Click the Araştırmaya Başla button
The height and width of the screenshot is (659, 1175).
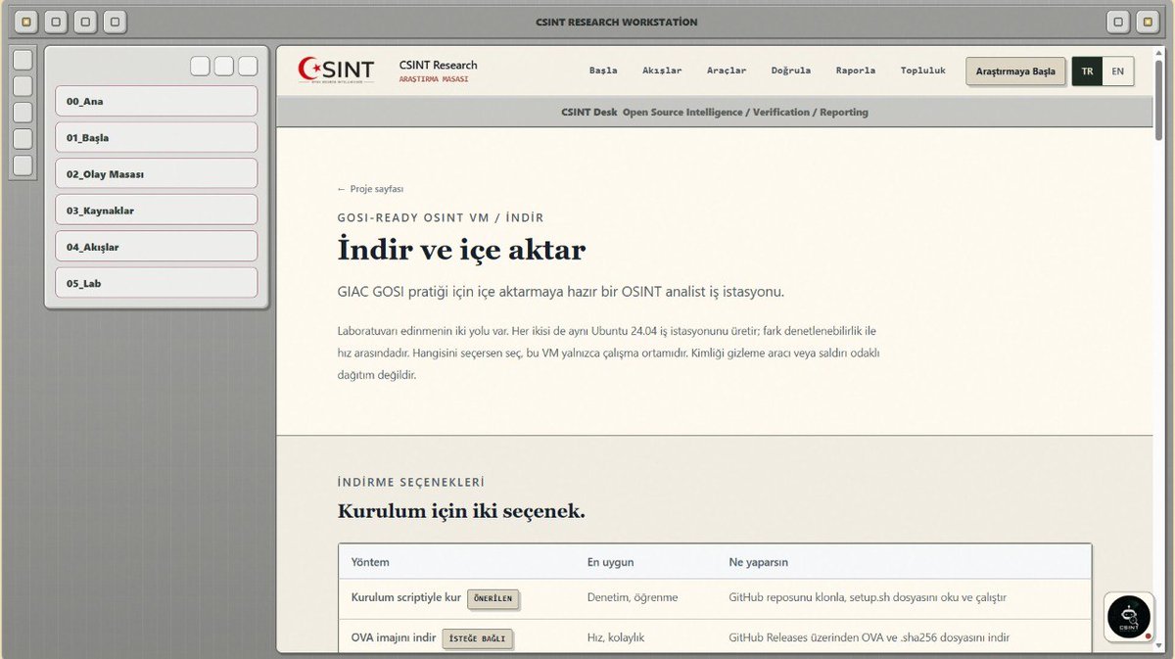pyautogui.click(x=1015, y=71)
